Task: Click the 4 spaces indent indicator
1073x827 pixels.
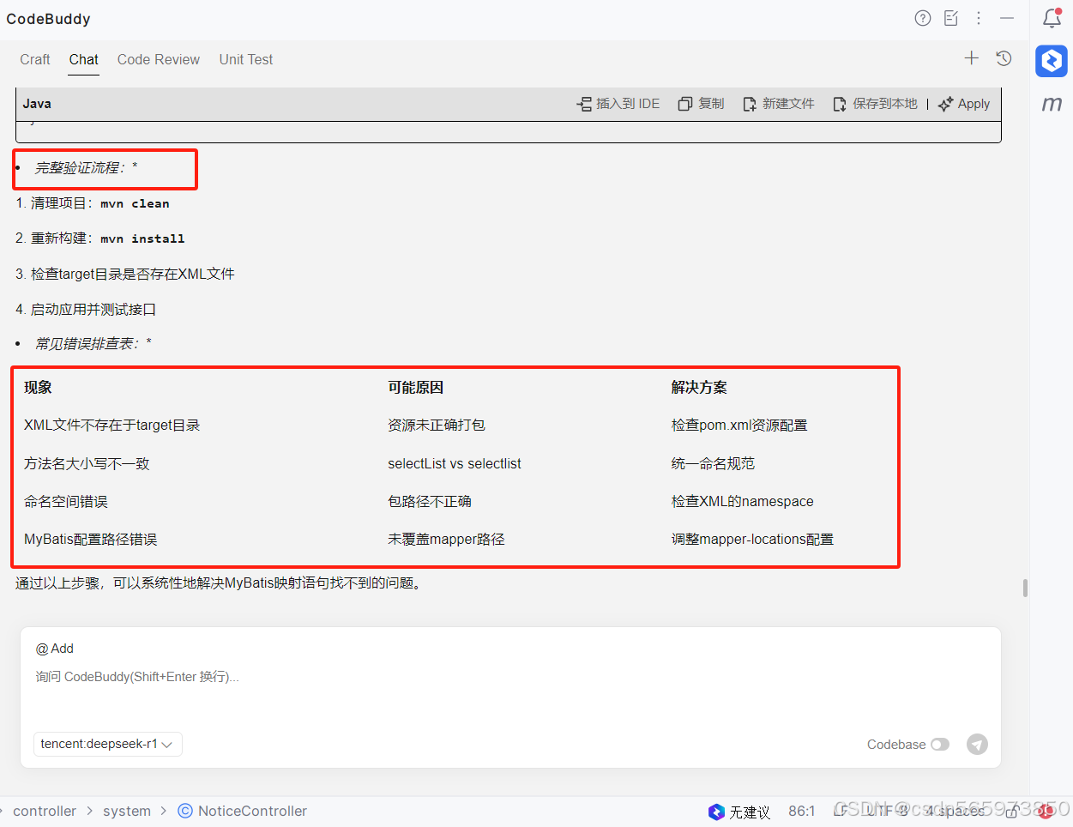Action: (955, 811)
